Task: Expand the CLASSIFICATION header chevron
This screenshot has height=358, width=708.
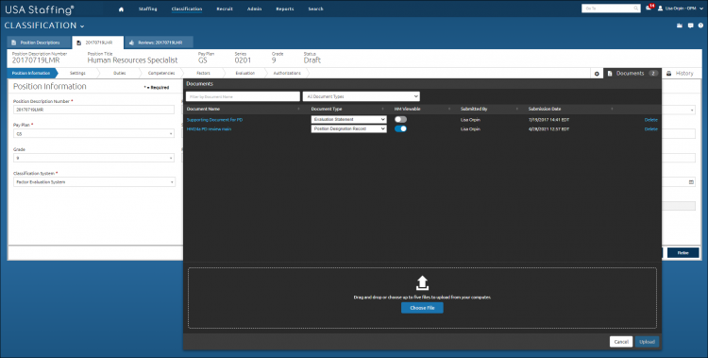Action: (x=82, y=26)
